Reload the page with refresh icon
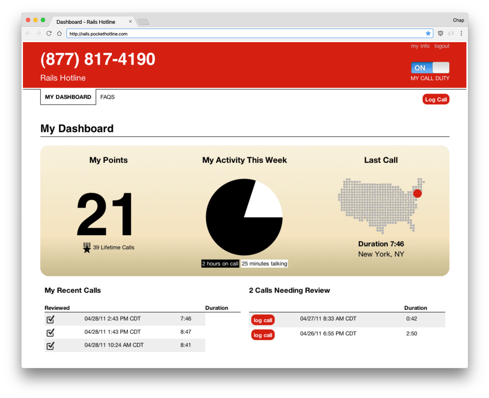Viewport: 489px width, 398px height. pos(49,33)
